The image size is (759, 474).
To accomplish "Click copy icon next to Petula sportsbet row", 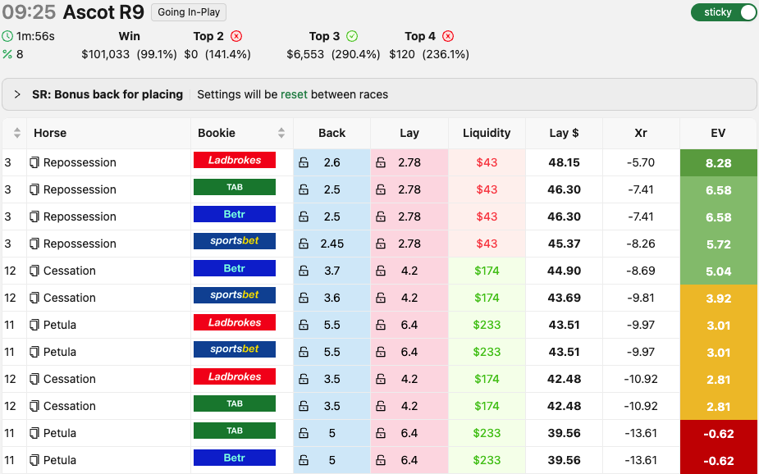I will (34, 352).
